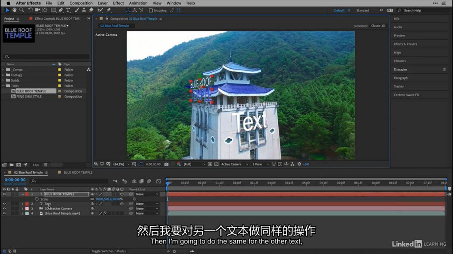Open the Composition menu
This screenshot has width=453, height=254.
point(81,3)
